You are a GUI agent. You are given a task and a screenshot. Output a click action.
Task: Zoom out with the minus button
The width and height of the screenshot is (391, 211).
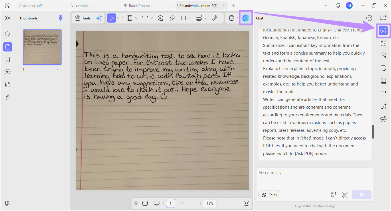(x=224, y=203)
